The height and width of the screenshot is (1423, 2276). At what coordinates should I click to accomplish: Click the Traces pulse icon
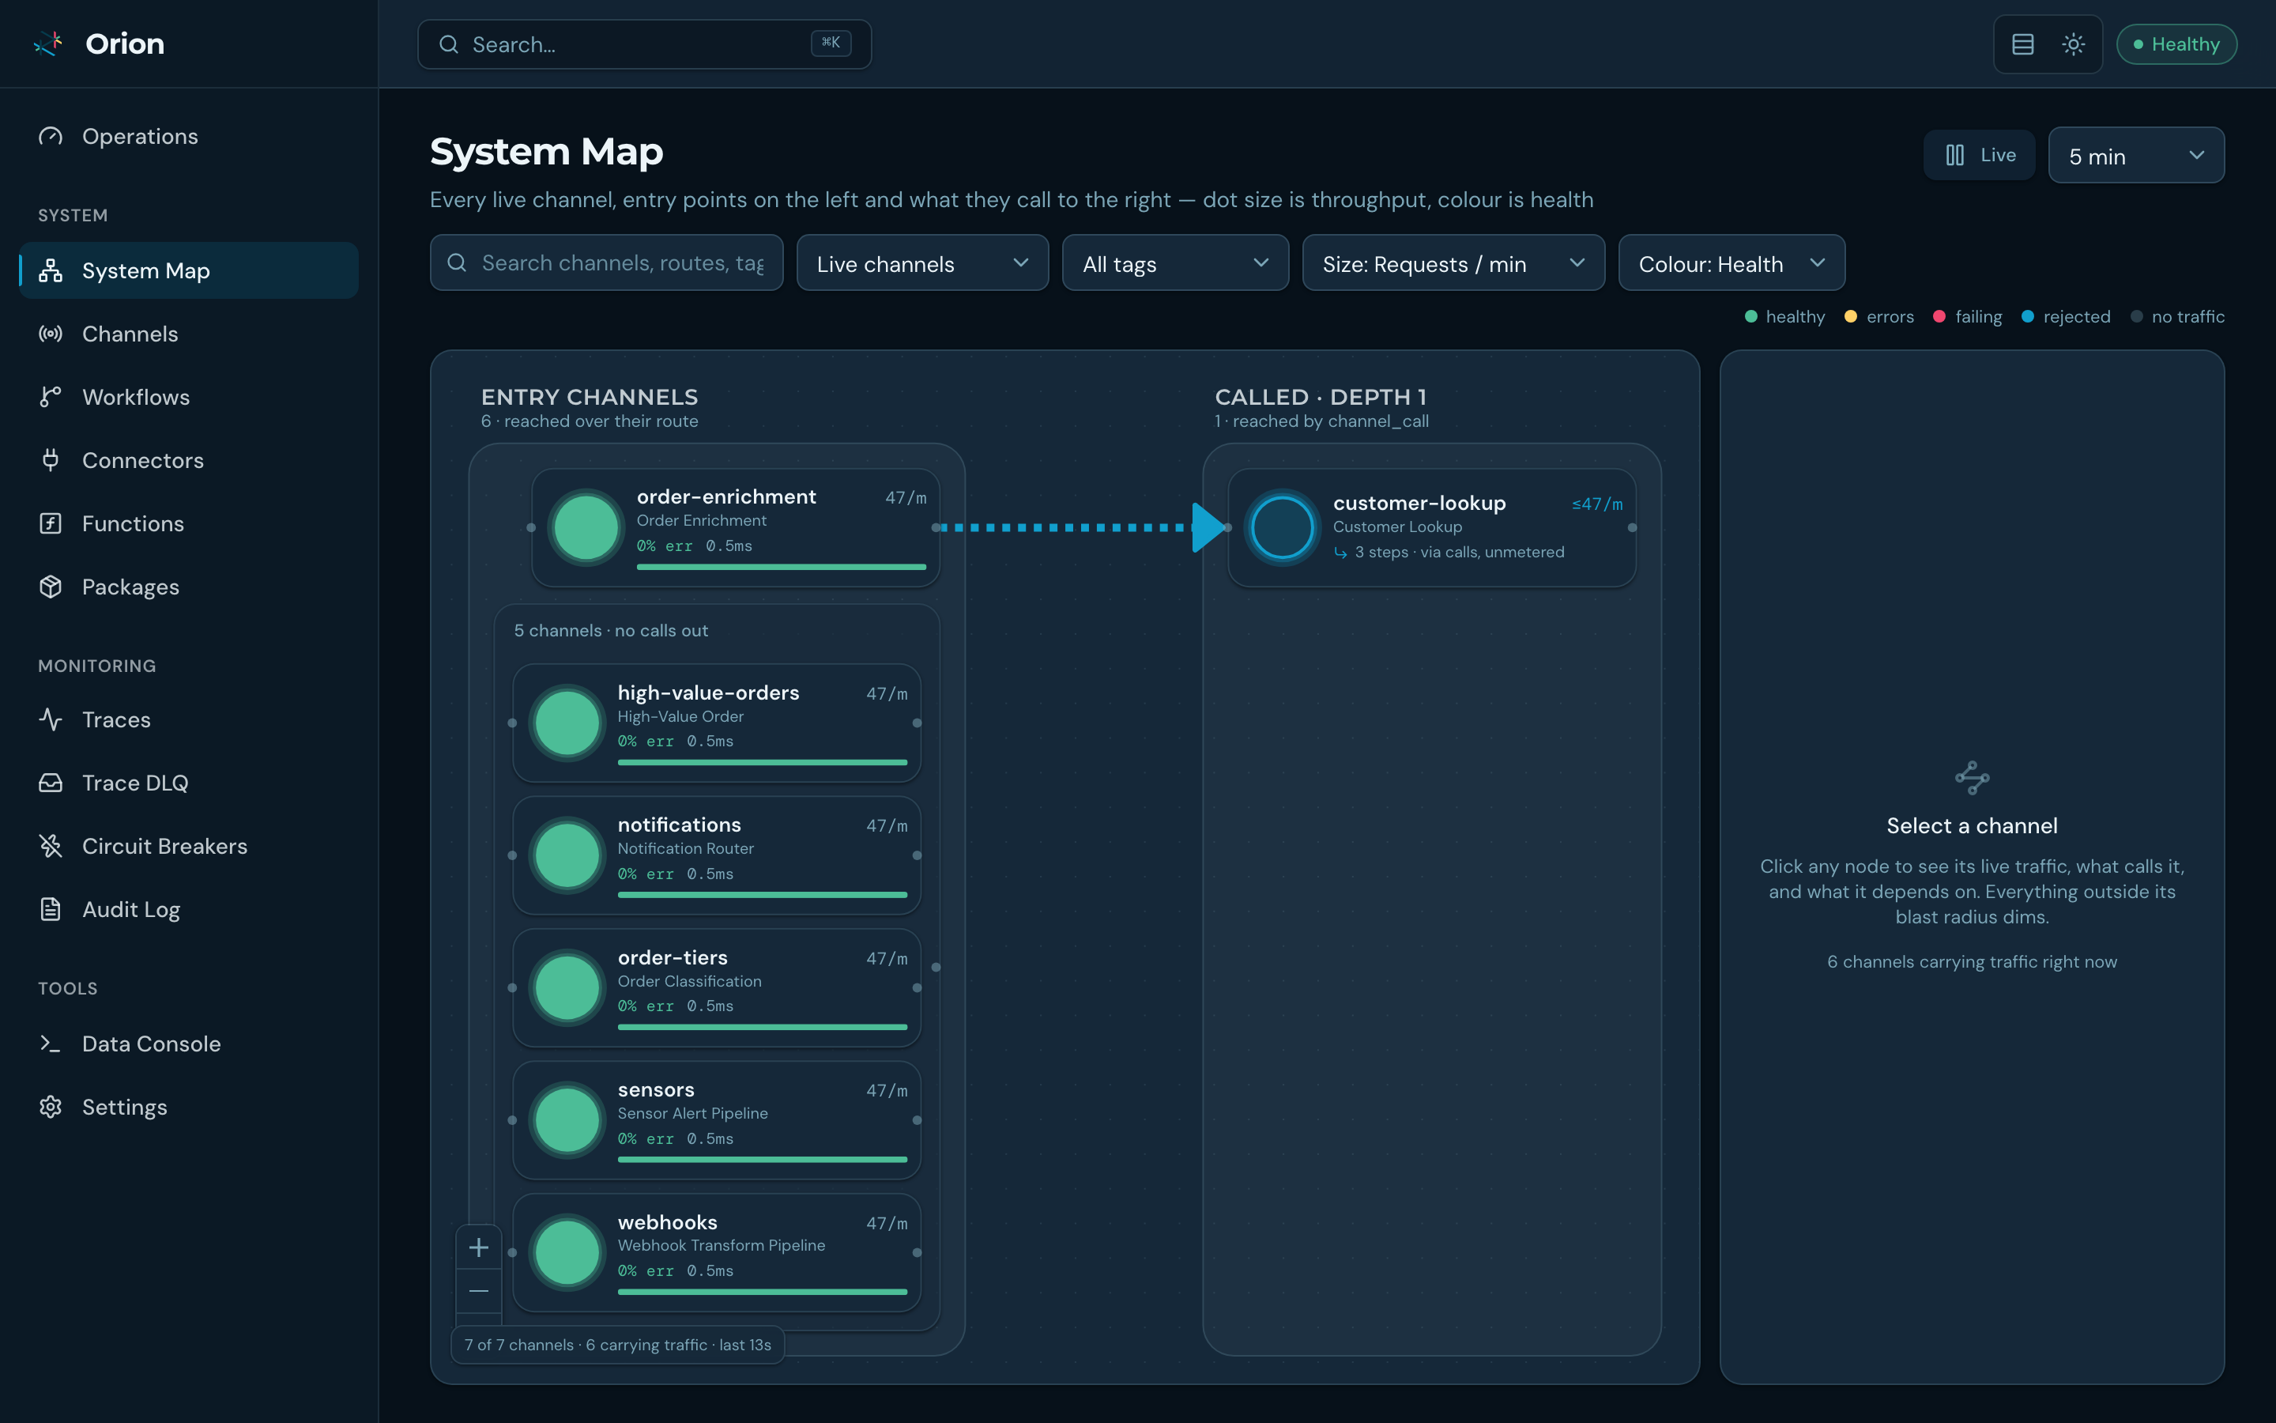pyautogui.click(x=51, y=720)
